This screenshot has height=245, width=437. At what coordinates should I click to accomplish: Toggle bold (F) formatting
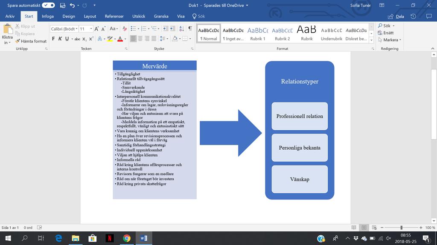point(53,39)
